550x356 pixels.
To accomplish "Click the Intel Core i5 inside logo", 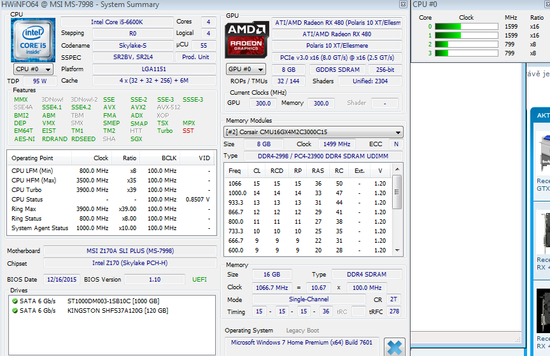I will point(33,40).
